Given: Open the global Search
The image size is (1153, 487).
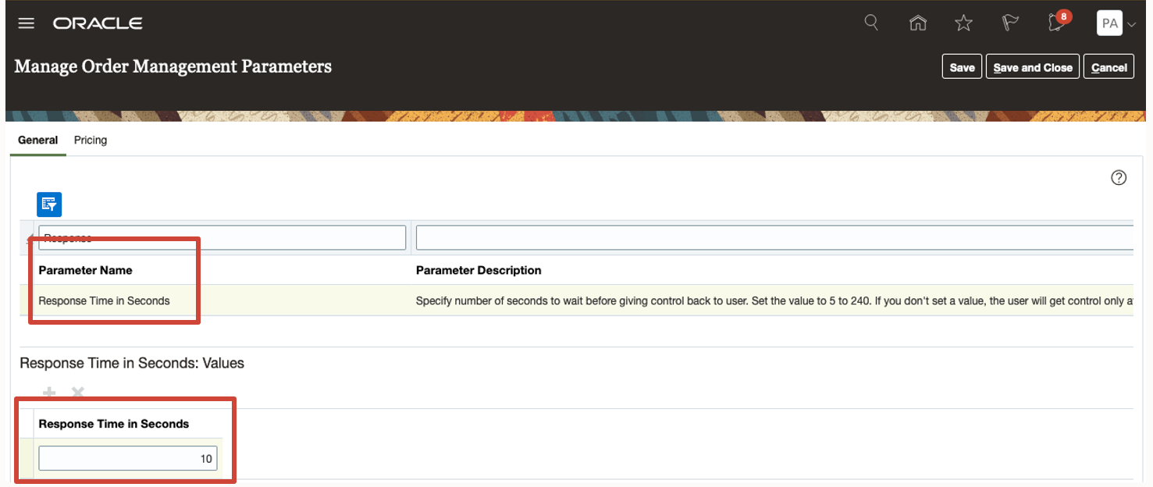Looking at the screenshot, I should click(871, 23).
